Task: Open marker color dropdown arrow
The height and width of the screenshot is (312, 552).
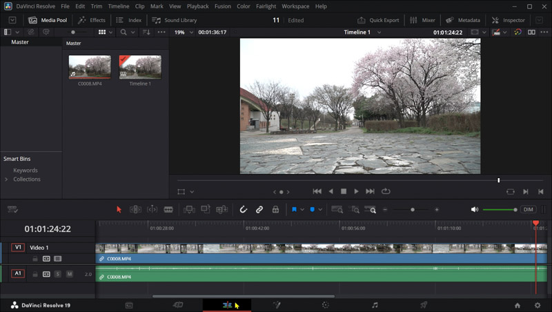Action: tap(320, 210)
